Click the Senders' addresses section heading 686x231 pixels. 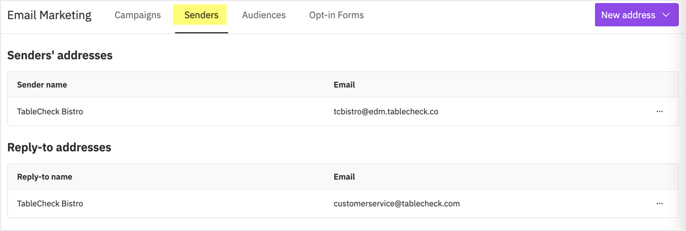(60, 55)
